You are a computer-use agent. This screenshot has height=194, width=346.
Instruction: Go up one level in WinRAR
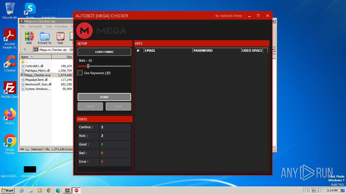click(25, 50)
